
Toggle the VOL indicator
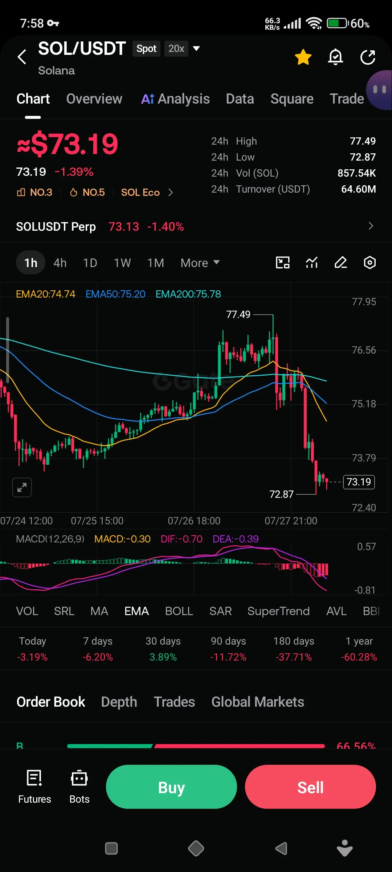(27, 611)
